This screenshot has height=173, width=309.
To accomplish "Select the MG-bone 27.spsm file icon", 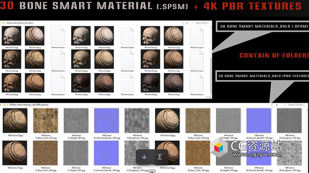I will pos(197,59).
